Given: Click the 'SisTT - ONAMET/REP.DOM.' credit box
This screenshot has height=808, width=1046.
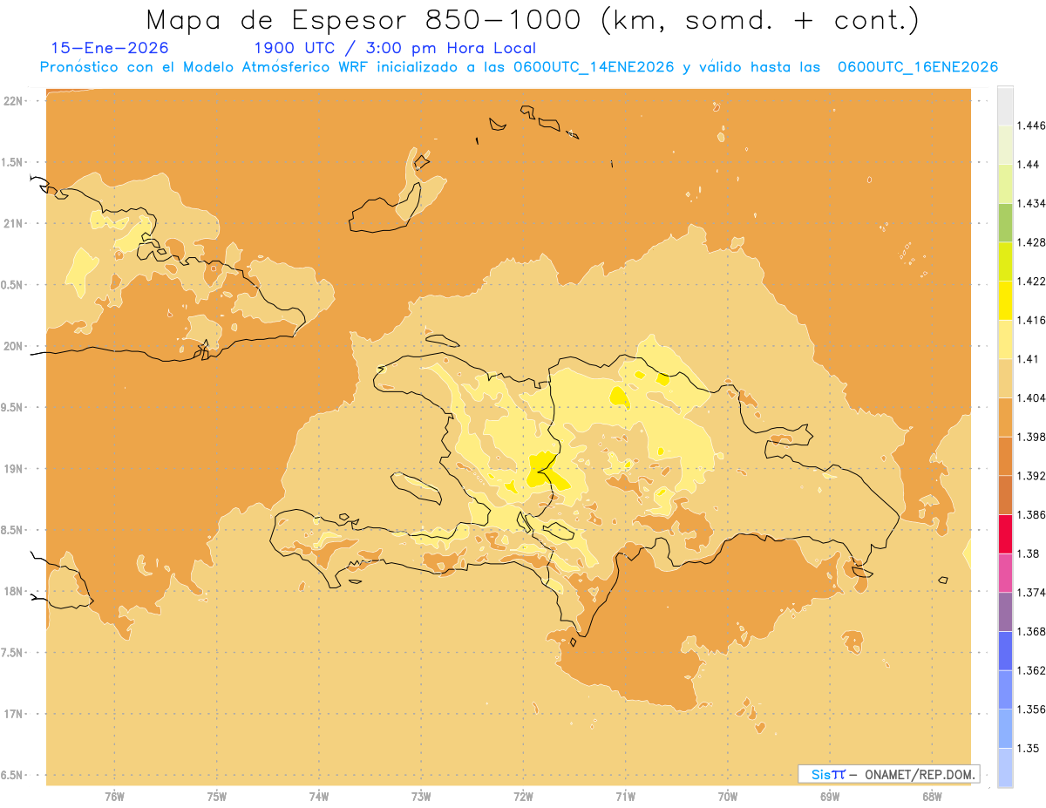Looking at the screenshot, I should 889,774.
